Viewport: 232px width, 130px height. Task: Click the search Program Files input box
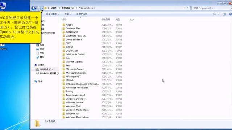click(x=211, y=8)
